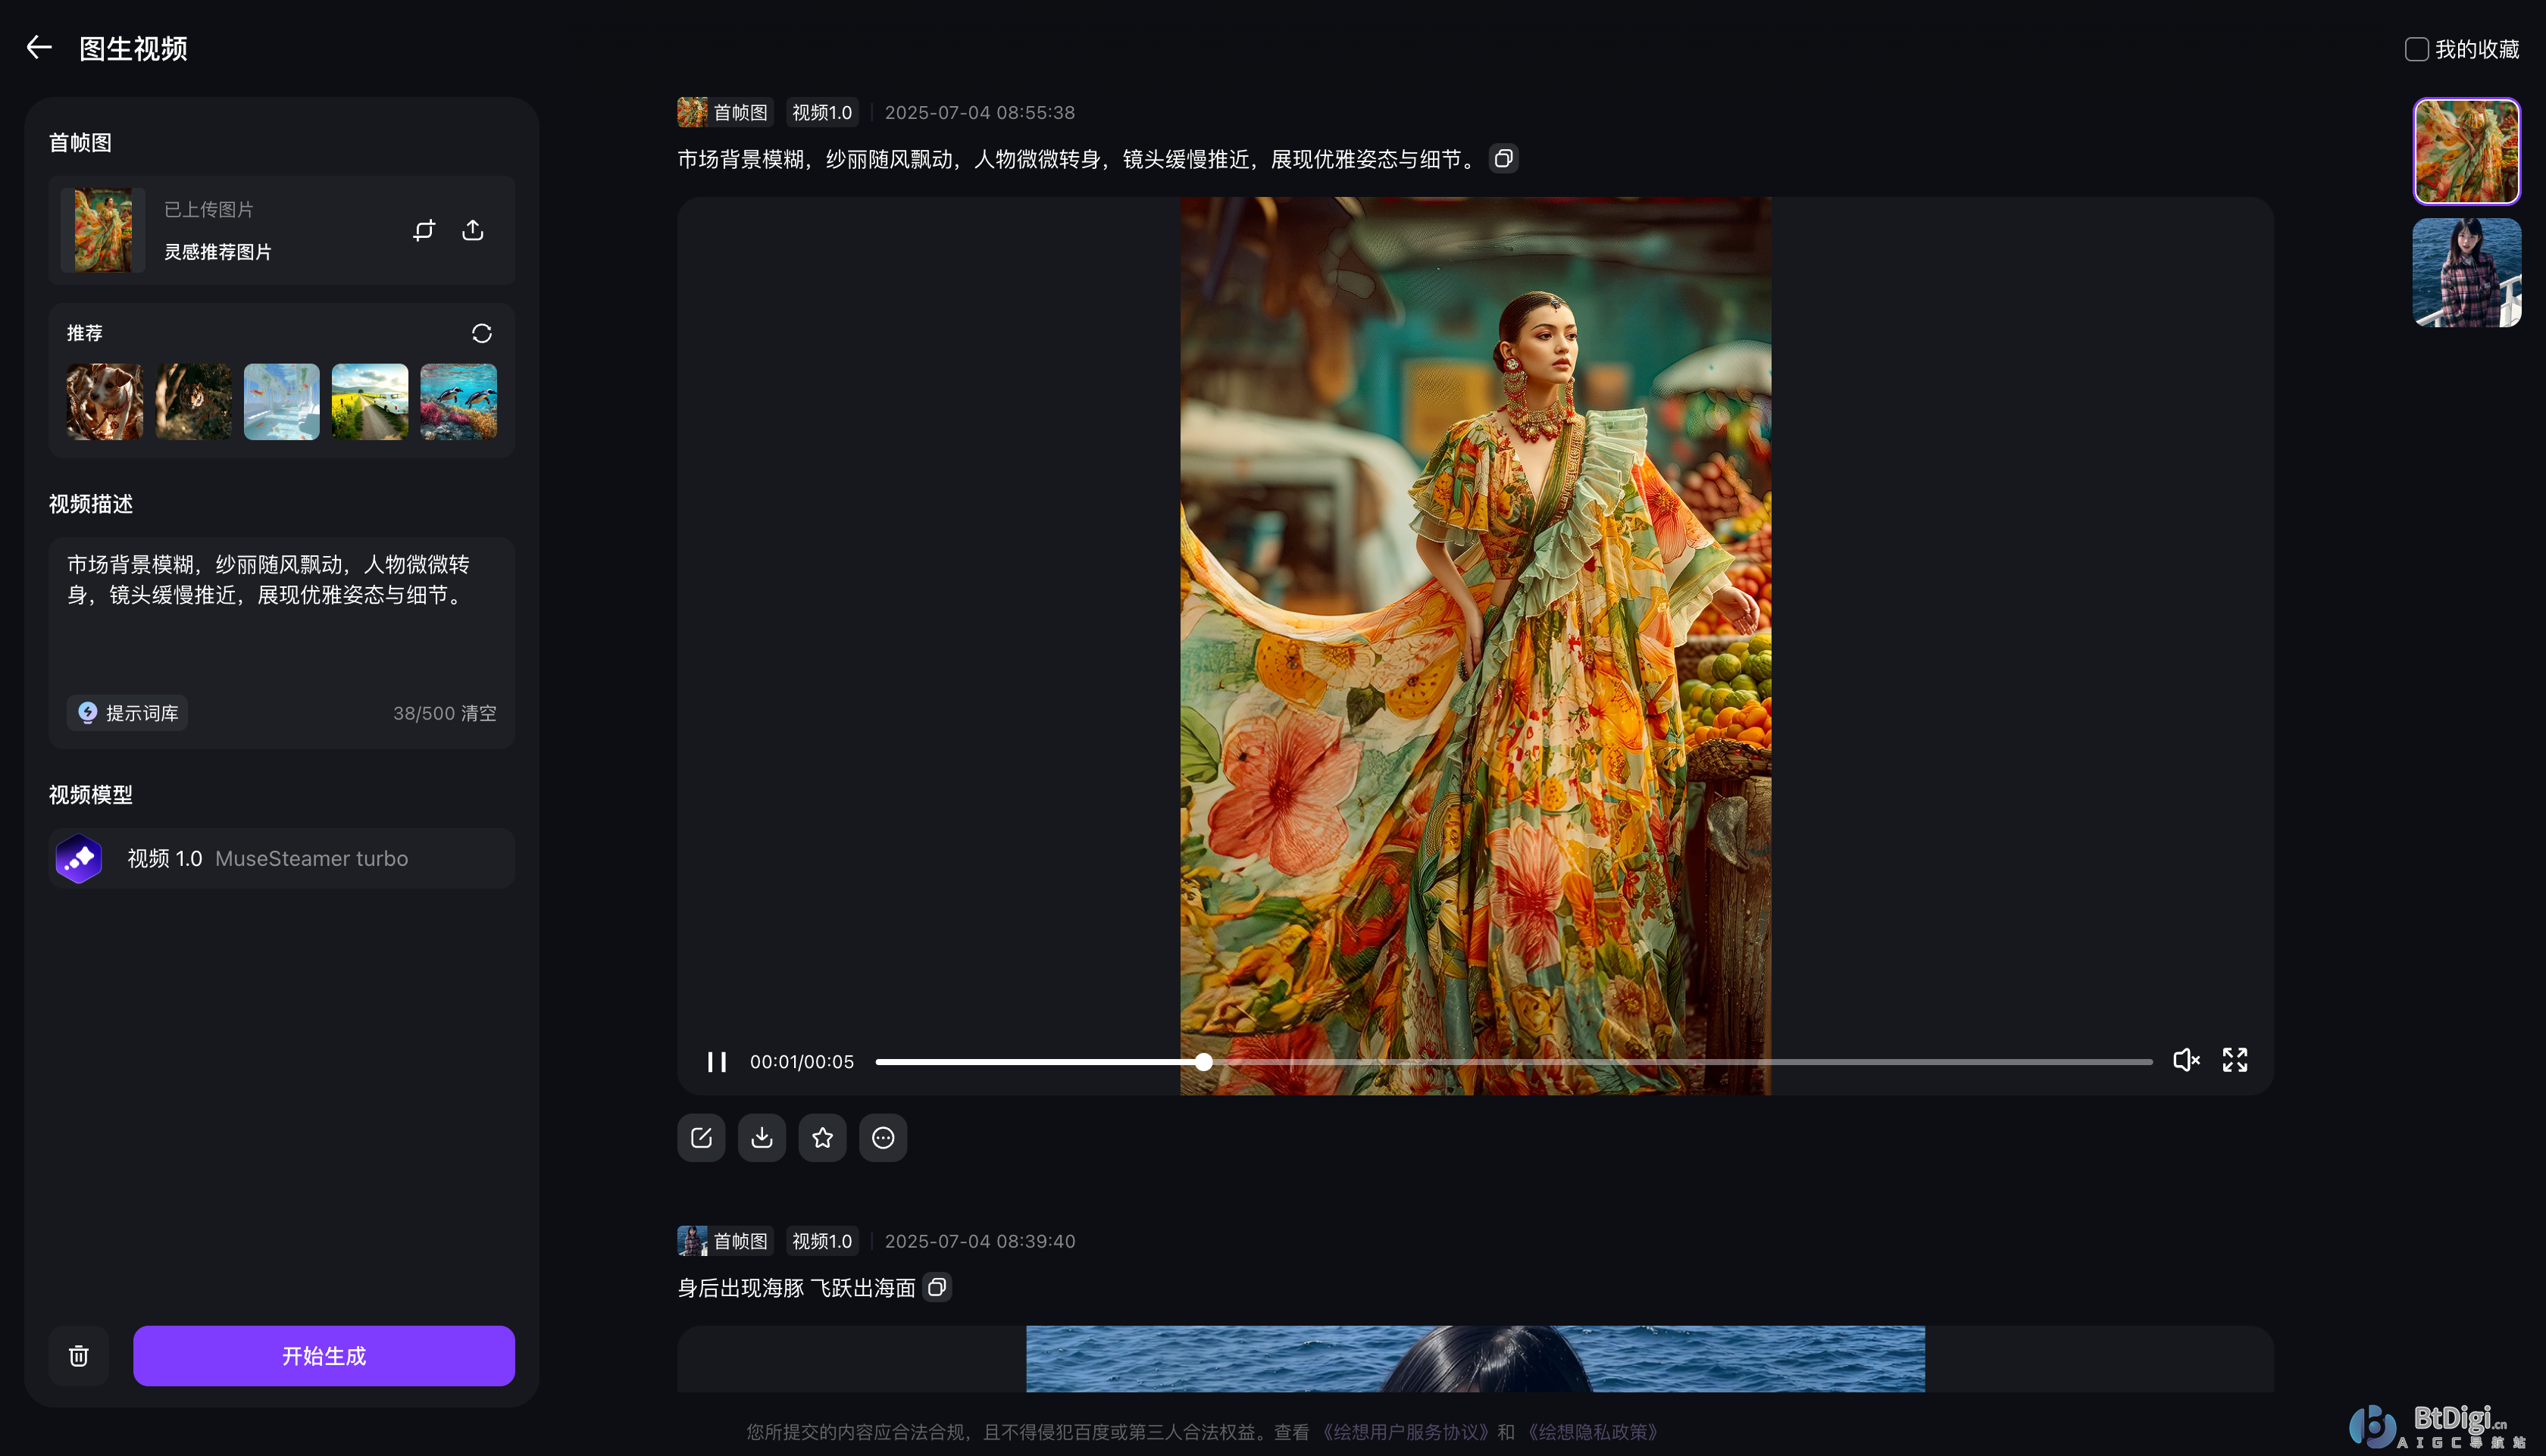Expand the video player to fullscreen
Viewport: 2546px width, 1456px height.
[x=2235, y=1060]
